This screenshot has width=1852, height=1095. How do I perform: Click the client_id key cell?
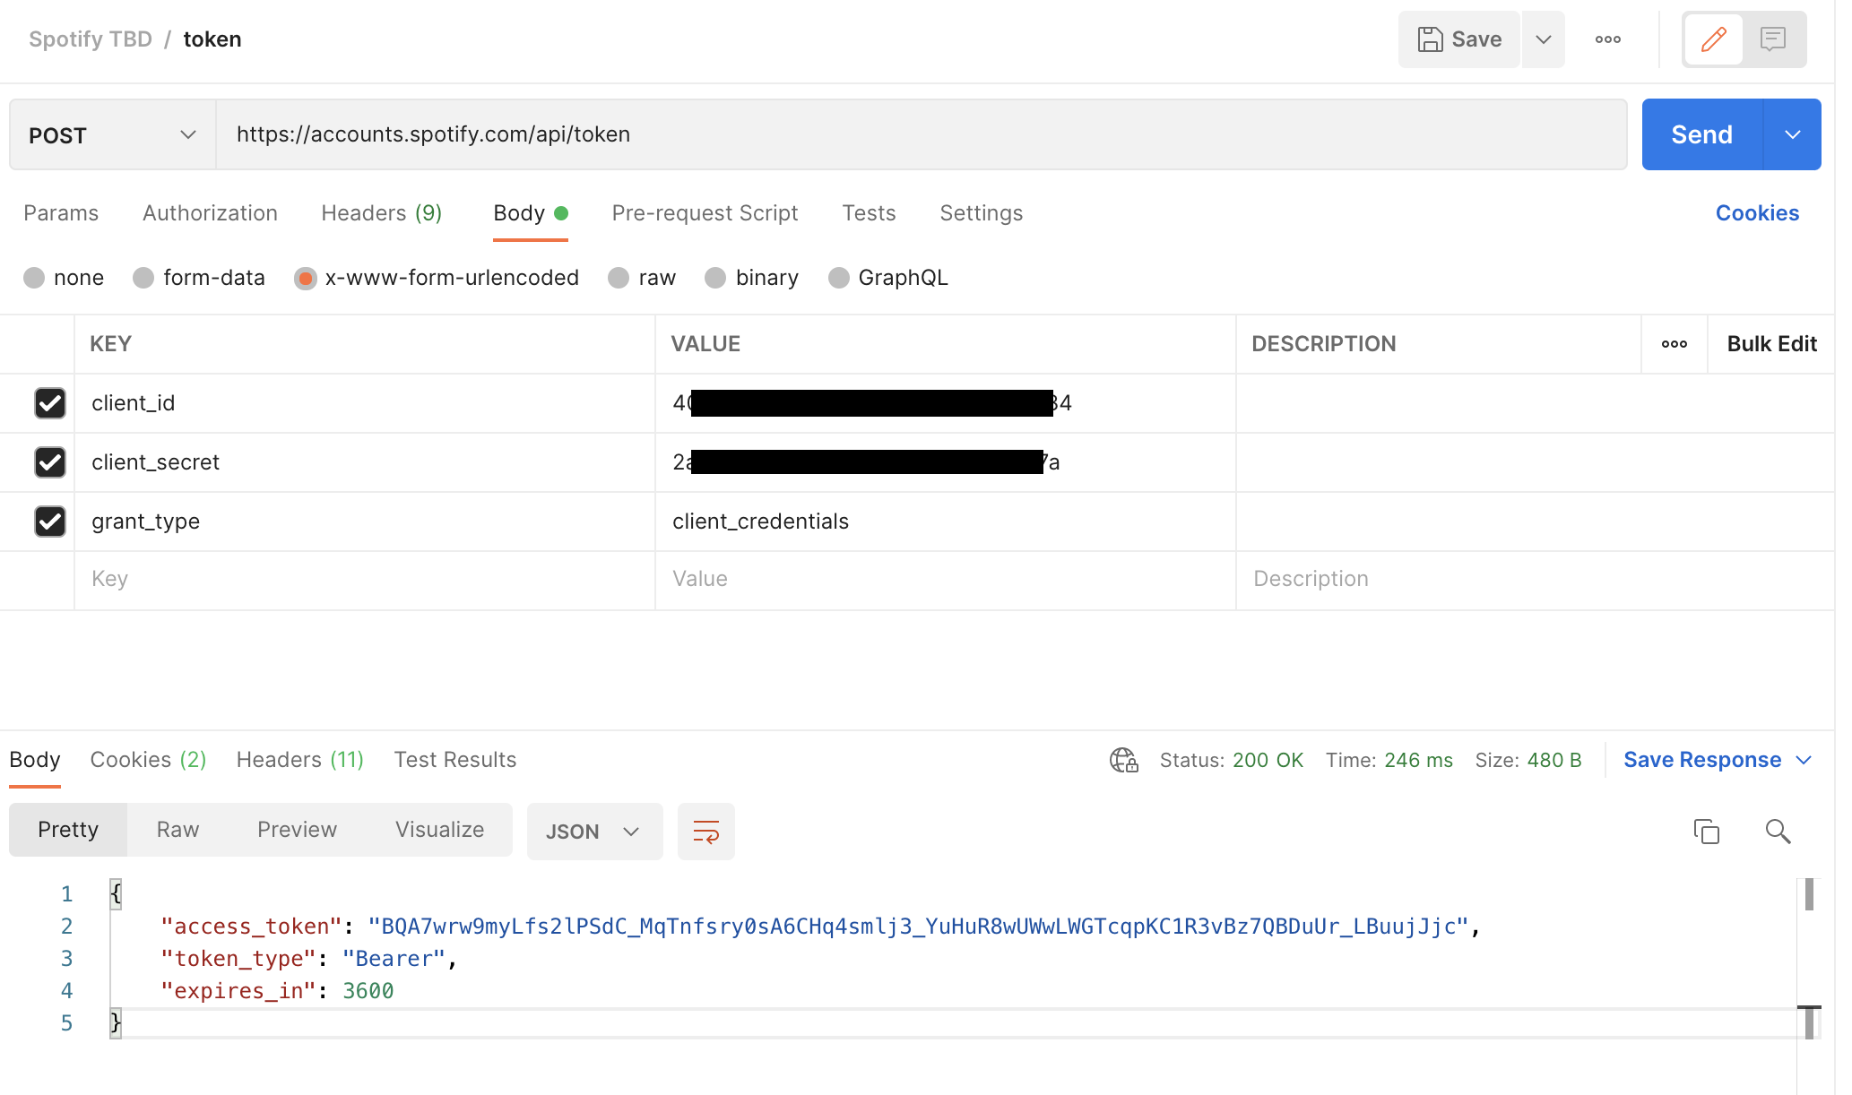coord(365,403)
